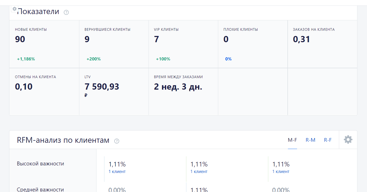Click the Средней важности row label
The image size is (367, 192).
(x=40, y=189)
